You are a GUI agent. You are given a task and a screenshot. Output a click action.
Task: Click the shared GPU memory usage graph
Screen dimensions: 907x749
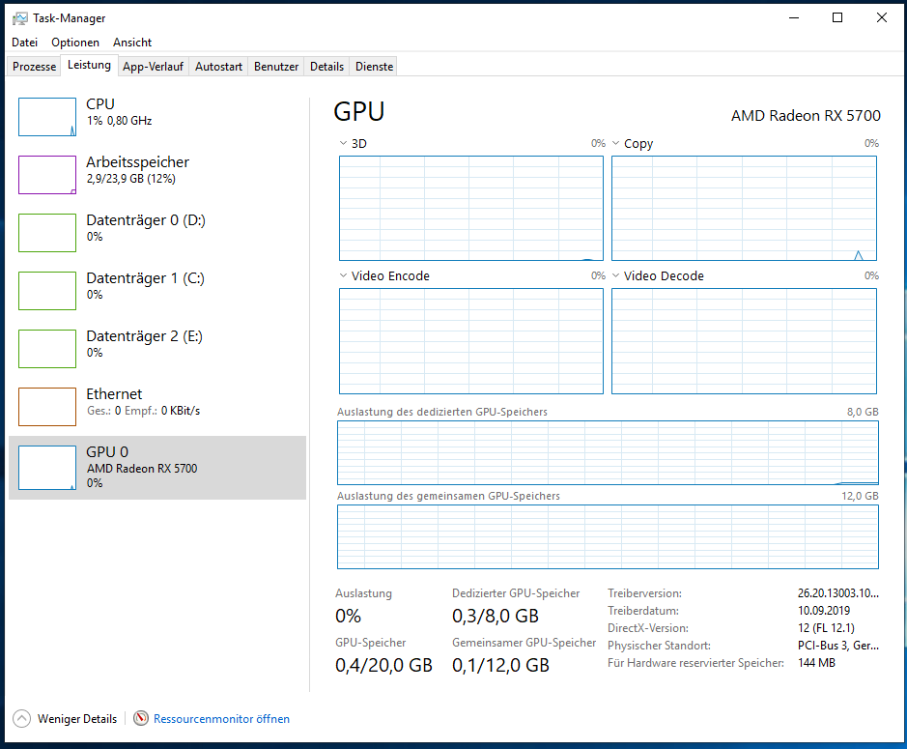608,537
